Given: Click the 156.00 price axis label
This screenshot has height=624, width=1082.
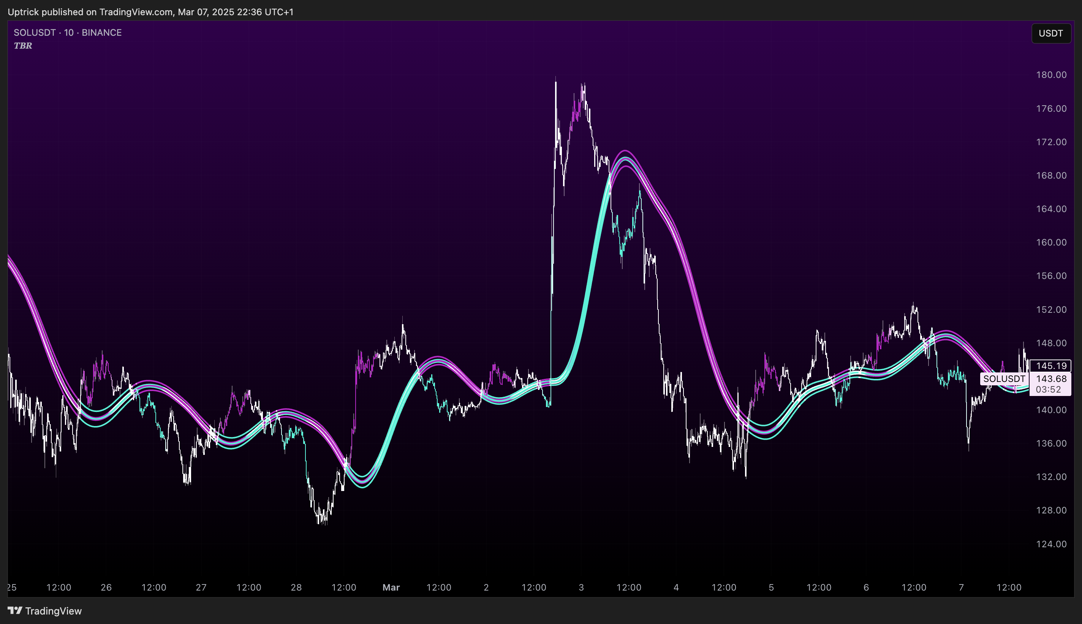Looking at the screenshot, I should click(x=1051, y=276).
